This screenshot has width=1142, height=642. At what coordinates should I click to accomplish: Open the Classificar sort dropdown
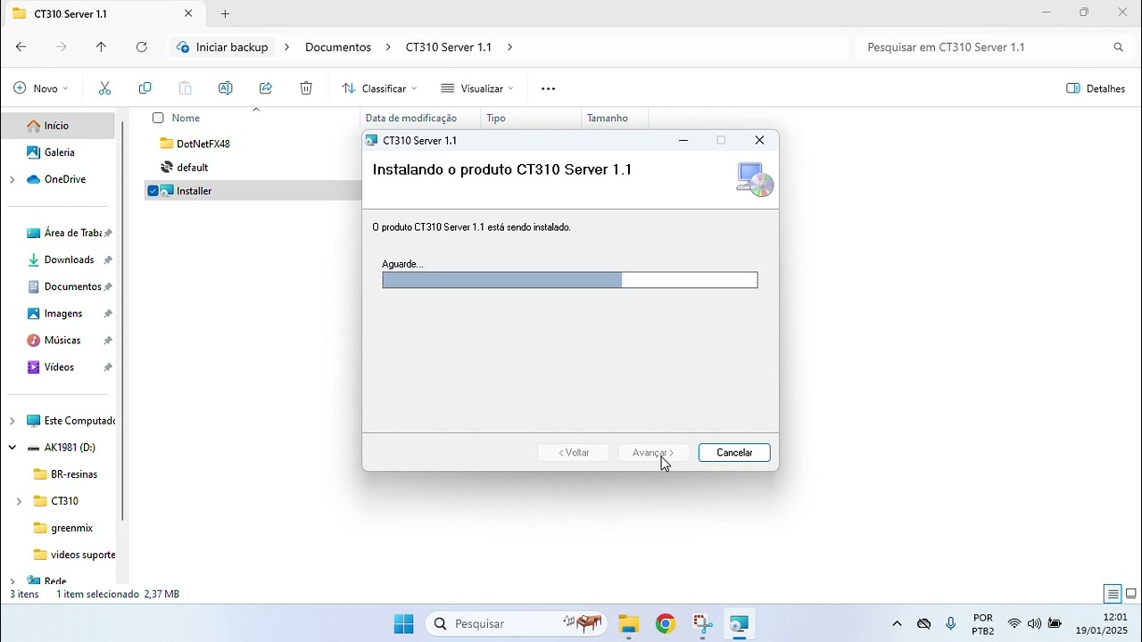tap(379, 88)
